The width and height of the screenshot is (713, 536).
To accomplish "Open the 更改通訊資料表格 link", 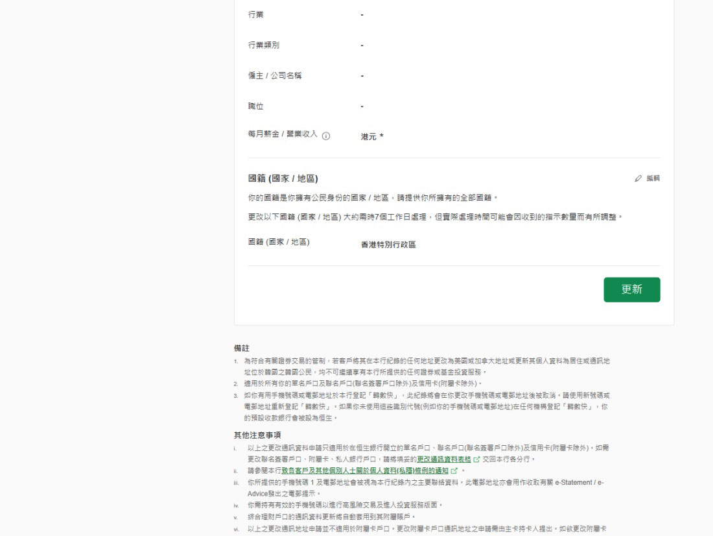I will (x=443, y=459).
